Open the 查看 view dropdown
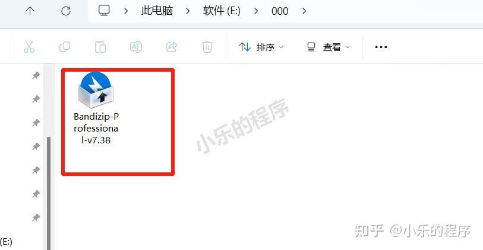This screenshot has height=250, width=483. coord(329,47)
